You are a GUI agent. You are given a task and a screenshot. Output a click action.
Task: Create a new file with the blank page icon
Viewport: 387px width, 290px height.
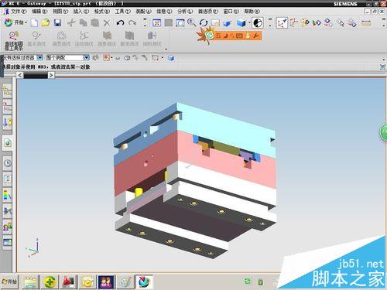coord(34,22)
